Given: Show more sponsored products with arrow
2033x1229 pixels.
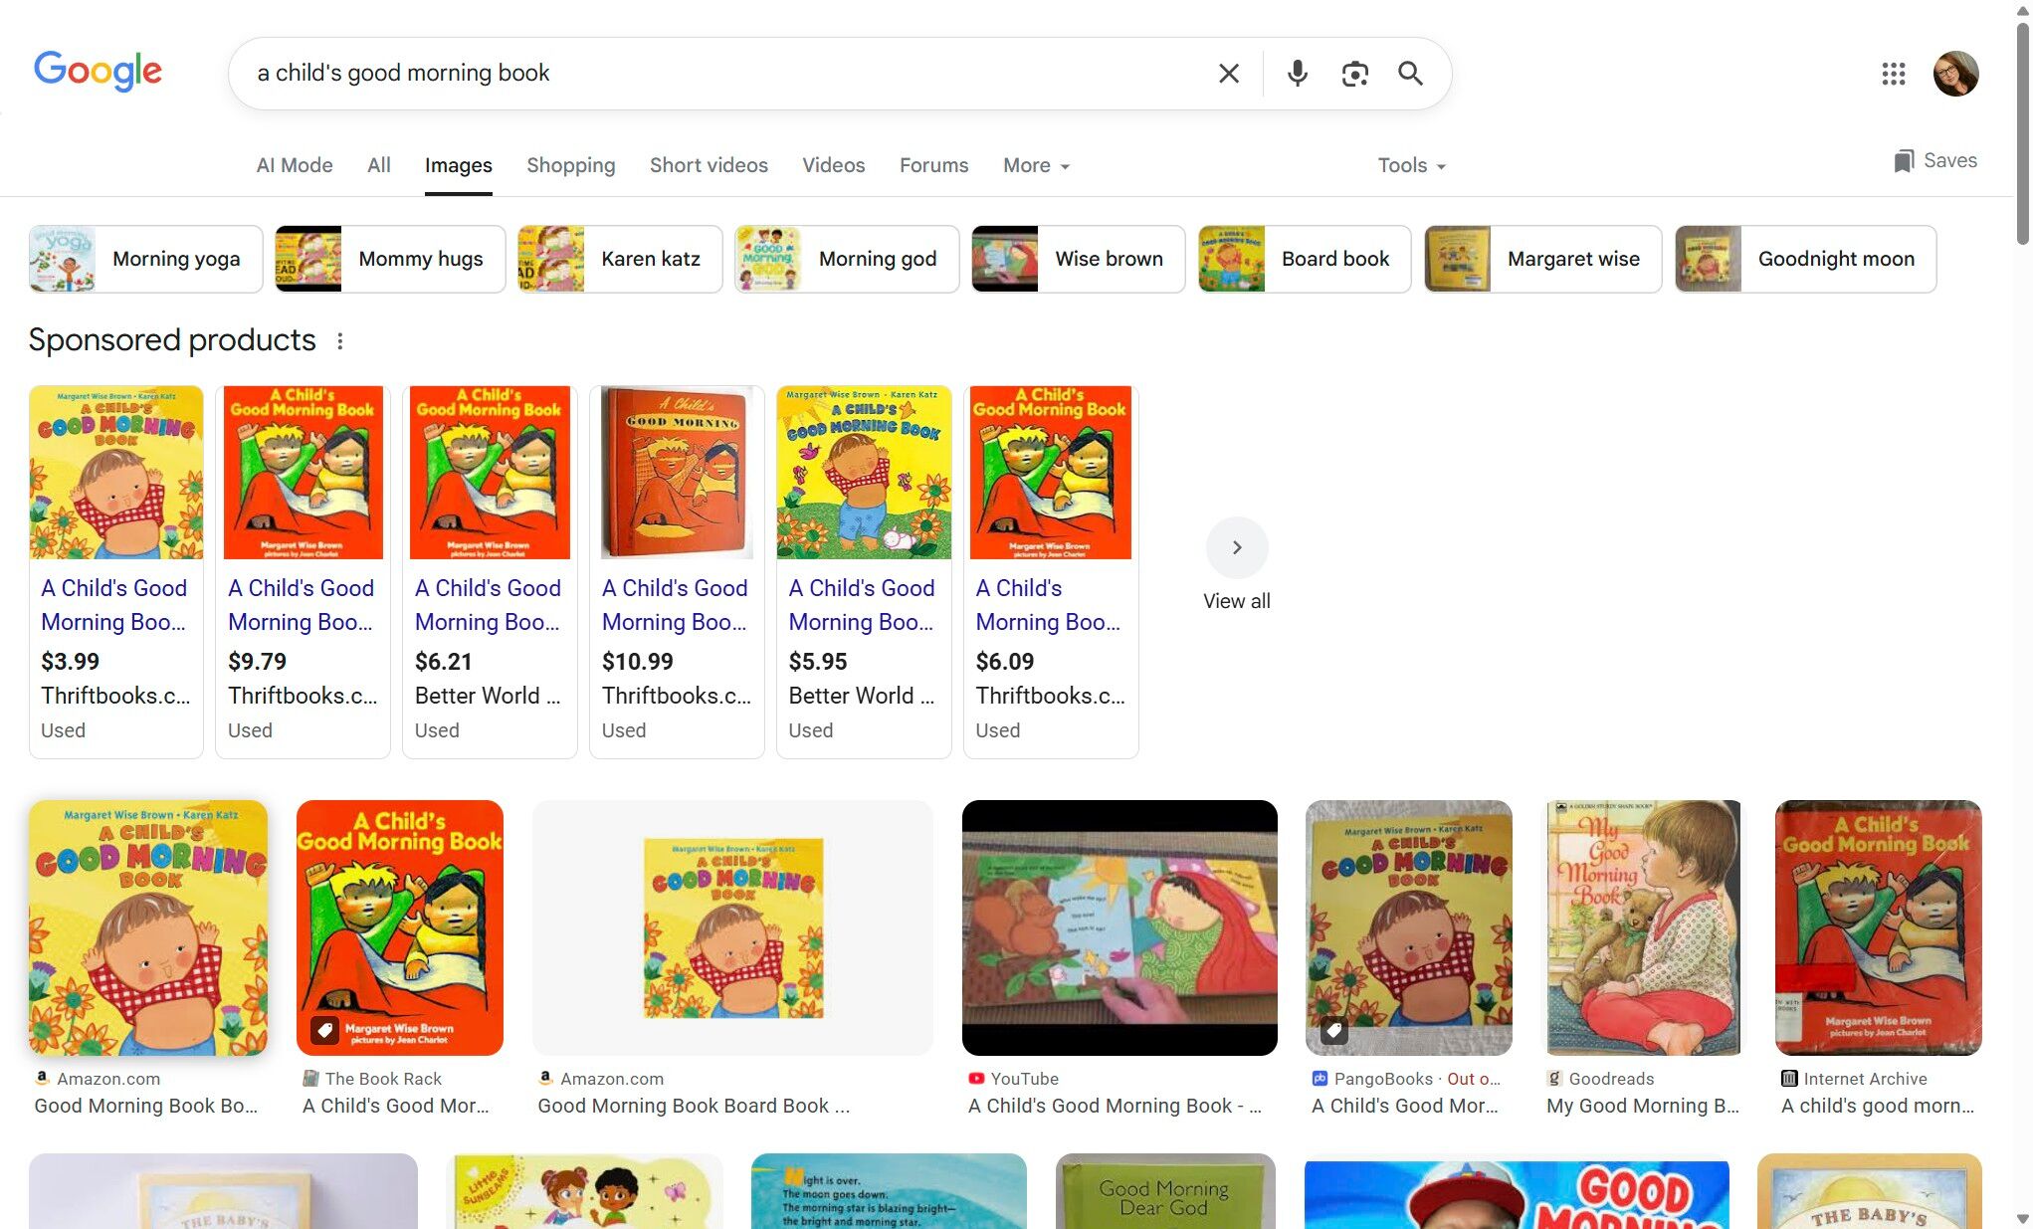Looking at the screenshot, I should [x=1236, y=547].
